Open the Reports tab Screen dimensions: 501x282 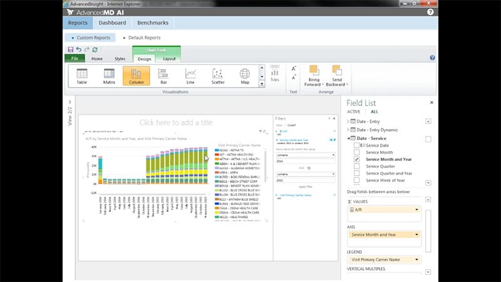[x=78, y=23]
